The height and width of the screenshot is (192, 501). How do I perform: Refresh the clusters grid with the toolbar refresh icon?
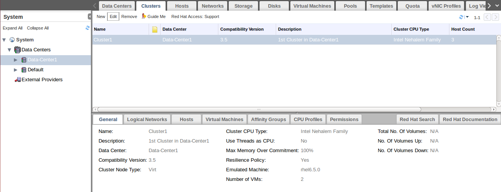pyautogui.click(x=461, y=17)
